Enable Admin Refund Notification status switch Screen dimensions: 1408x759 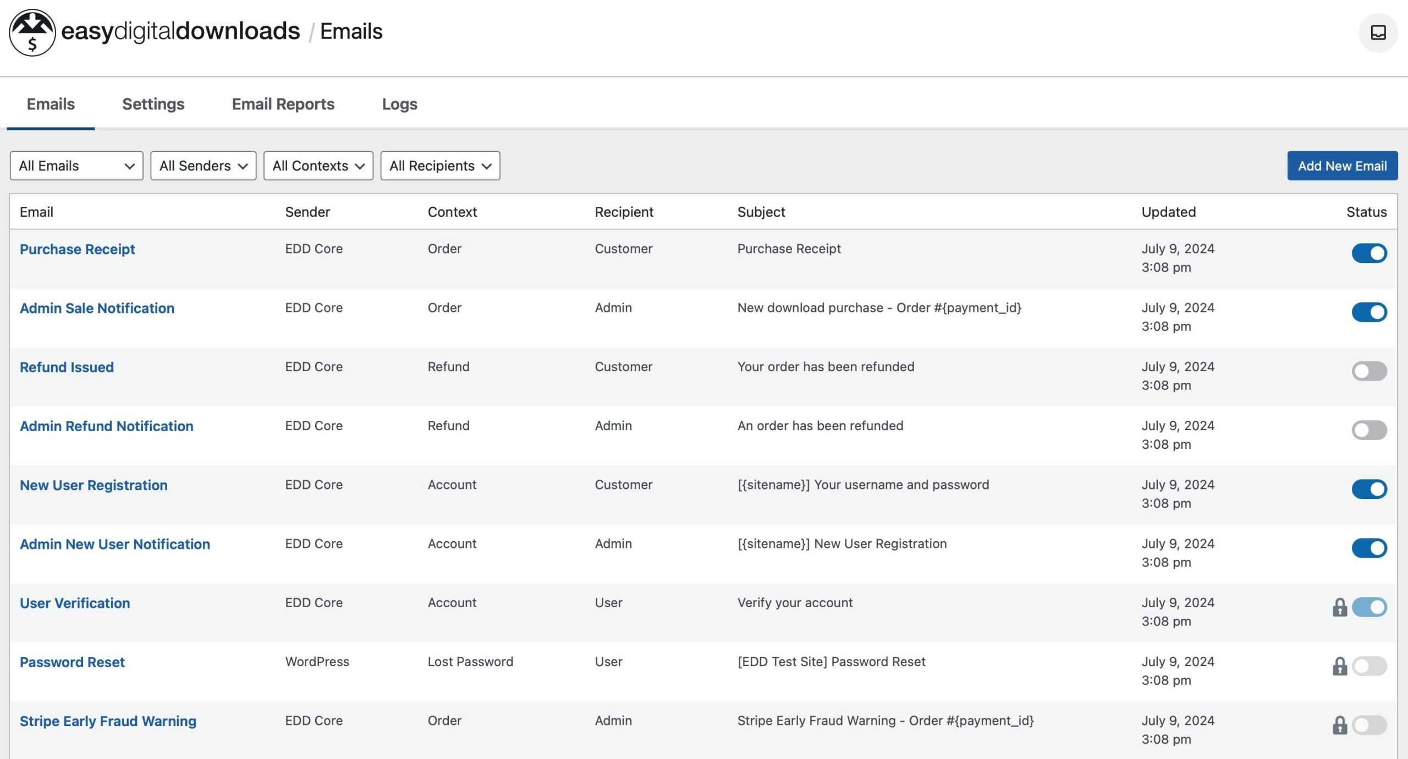[x=1369, y=430]
